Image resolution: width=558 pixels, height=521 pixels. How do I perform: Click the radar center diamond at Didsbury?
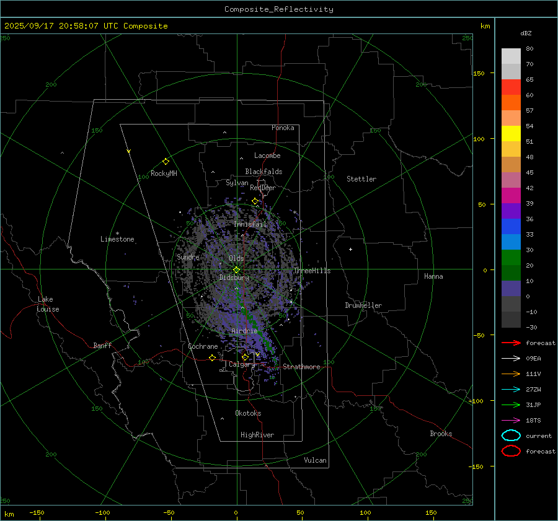point(236,269)
